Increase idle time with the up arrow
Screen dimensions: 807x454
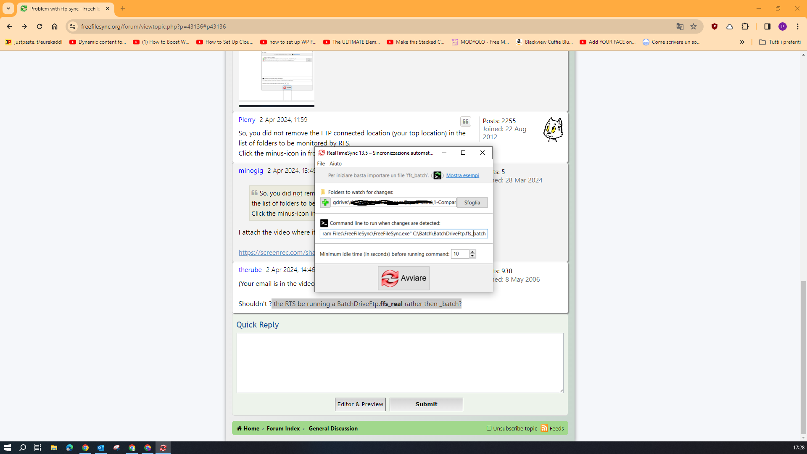click(x=472, y=251)
